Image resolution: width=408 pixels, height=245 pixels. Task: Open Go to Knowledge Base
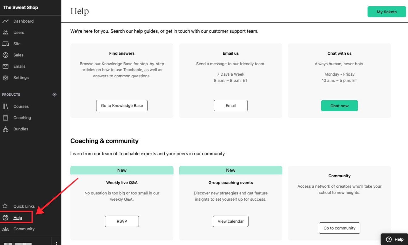point(122,106)
